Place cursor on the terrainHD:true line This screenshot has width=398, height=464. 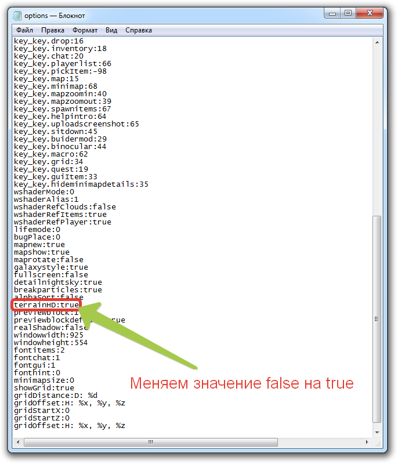[x=46, y=305]
